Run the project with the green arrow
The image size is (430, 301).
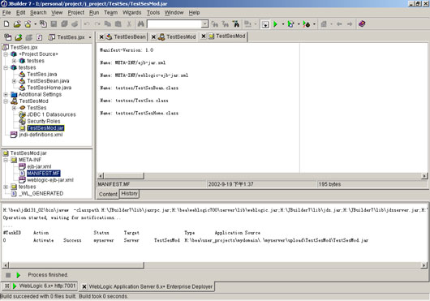coord(276,24)
